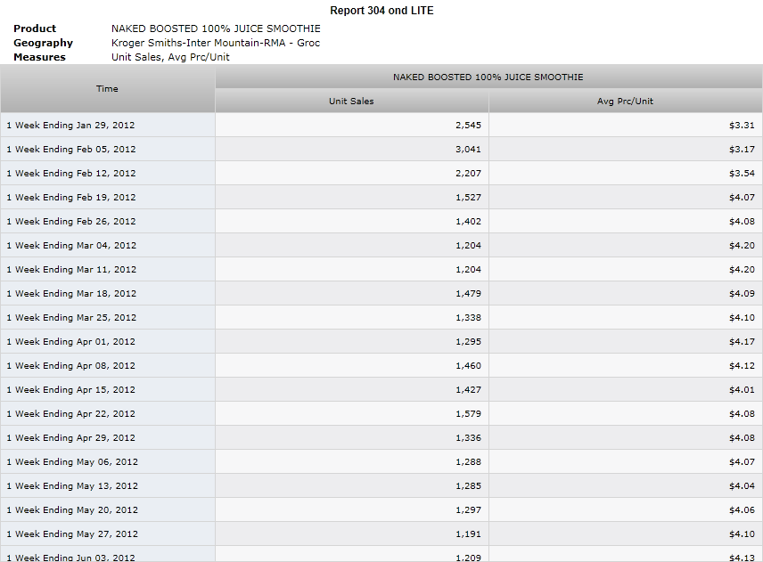Click the table's NAKED BOOSTED column group header
This screenshot has height=562, width=763.
point(488,77)
